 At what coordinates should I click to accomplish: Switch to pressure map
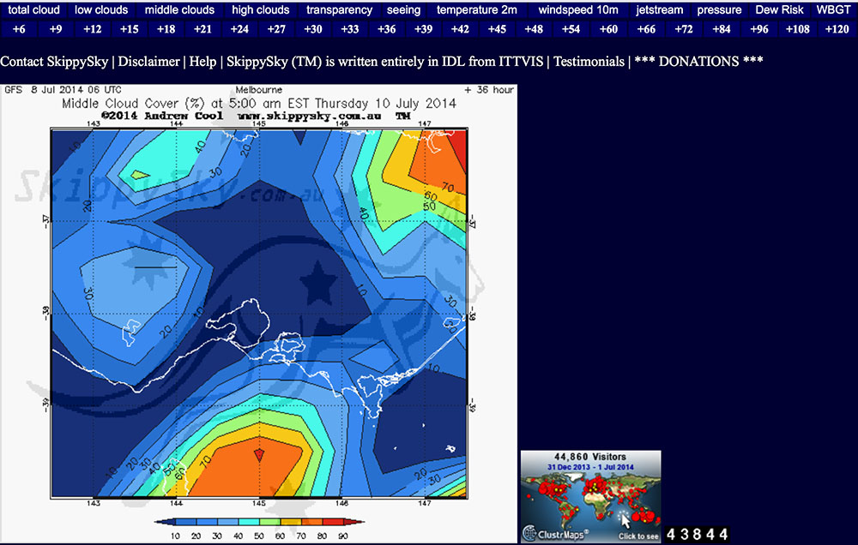point(719,9)
